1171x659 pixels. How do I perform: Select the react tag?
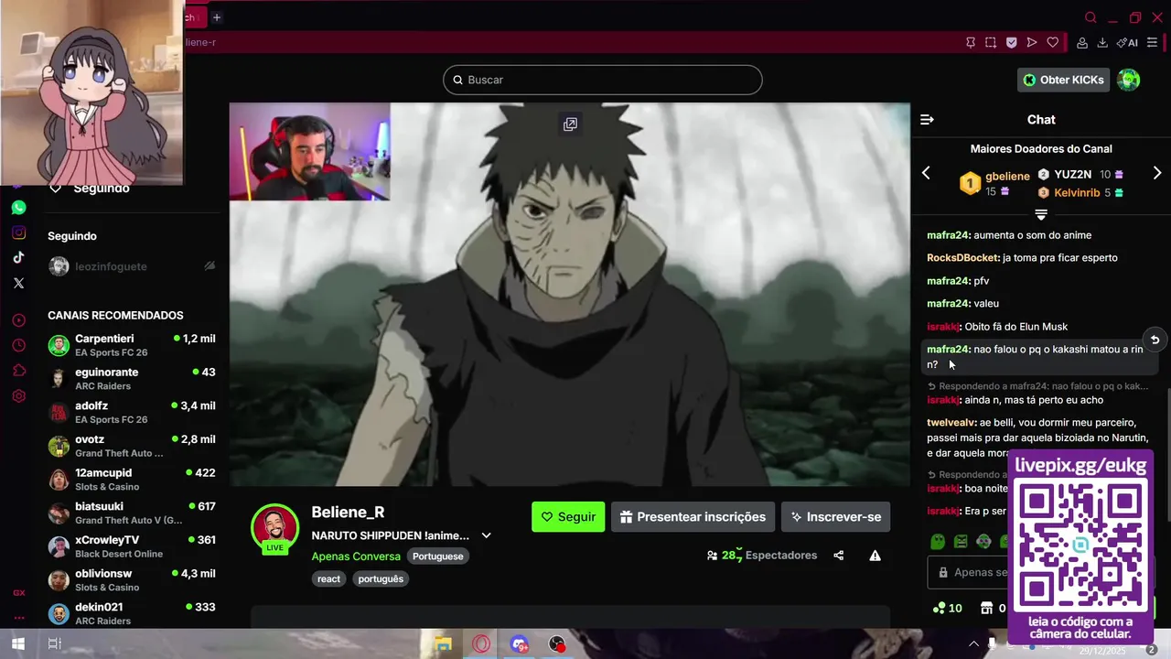328,578
